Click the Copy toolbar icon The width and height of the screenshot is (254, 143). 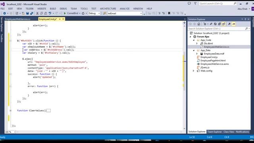coord(41,13)
